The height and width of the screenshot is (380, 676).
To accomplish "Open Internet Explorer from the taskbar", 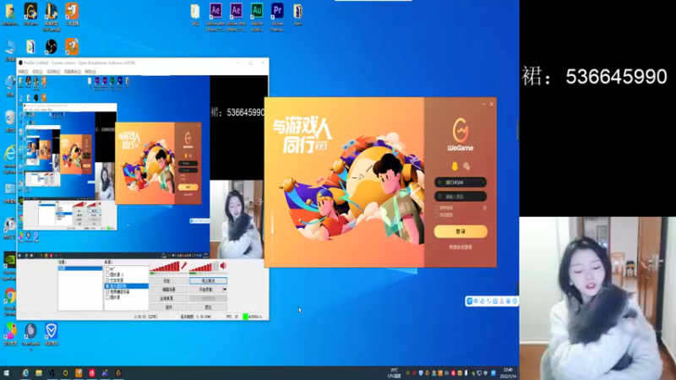I will click(x=25, y=373).
